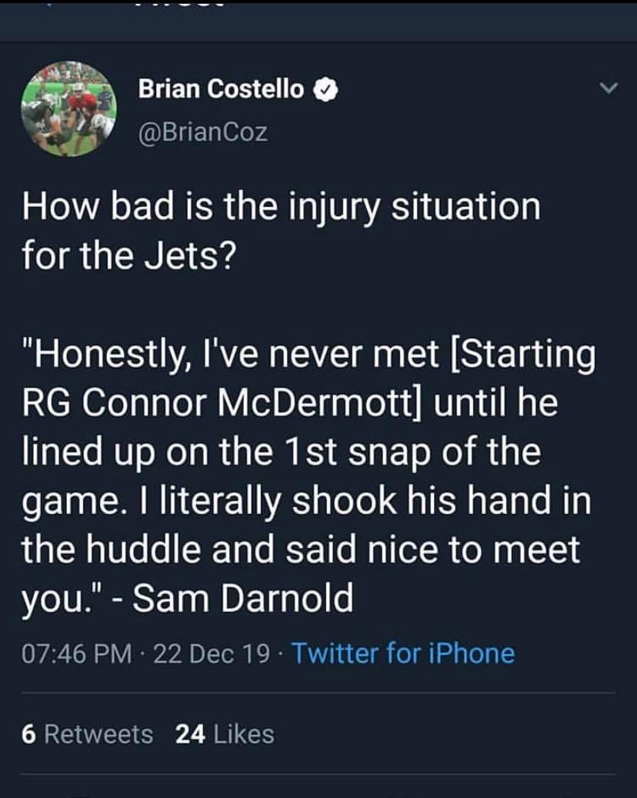Open the @BrianCoz handle

(x=203, y=132)
